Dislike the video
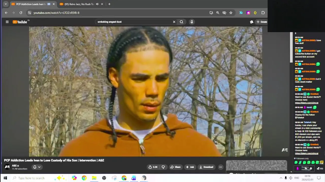This screenshot has height=182, width=325. pyautogui.click(x=163, y=167)
